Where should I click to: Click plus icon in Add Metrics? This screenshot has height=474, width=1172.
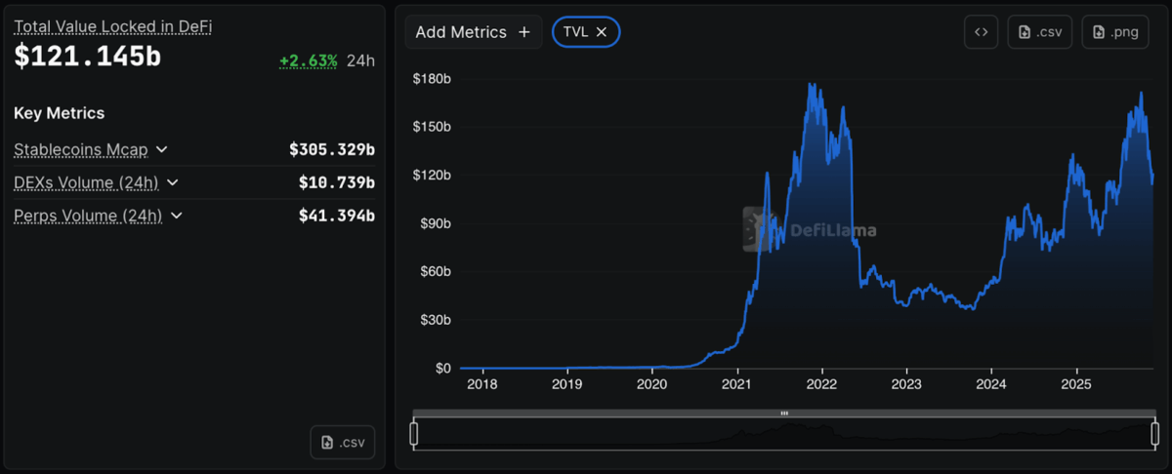[524, 32]
